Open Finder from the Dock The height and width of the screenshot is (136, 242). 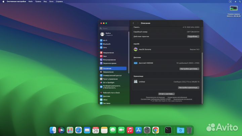pos(53,130)
